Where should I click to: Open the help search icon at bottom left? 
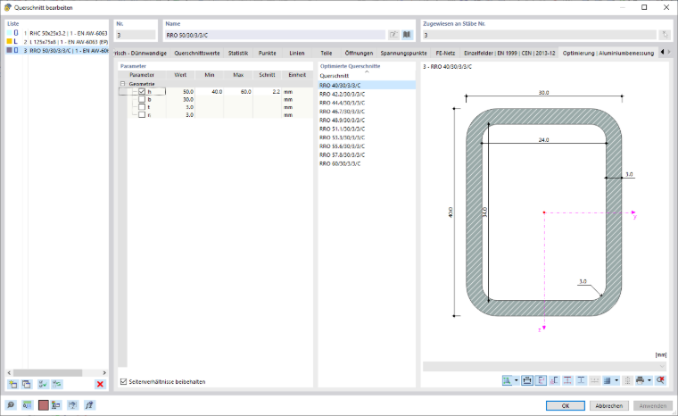click(11, 405)
